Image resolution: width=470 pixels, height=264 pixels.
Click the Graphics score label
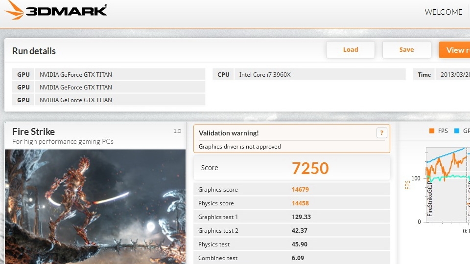[218, 190]
